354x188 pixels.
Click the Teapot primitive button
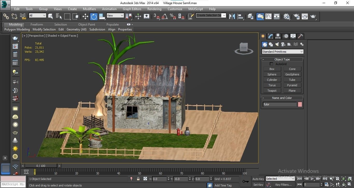[x=272, y=91]
